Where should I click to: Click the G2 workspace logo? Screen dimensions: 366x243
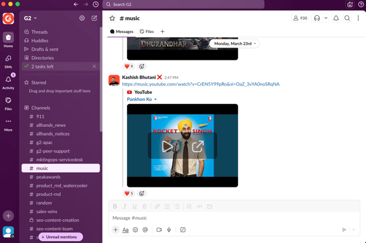[8, 18]
